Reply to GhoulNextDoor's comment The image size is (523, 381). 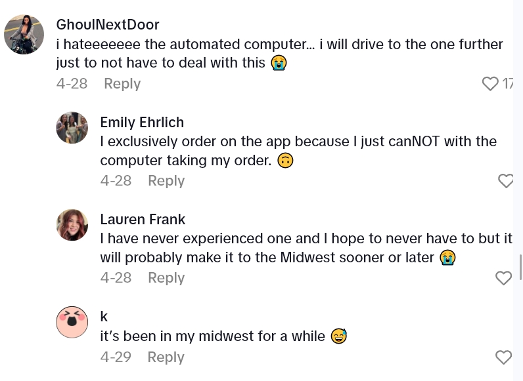122,84
